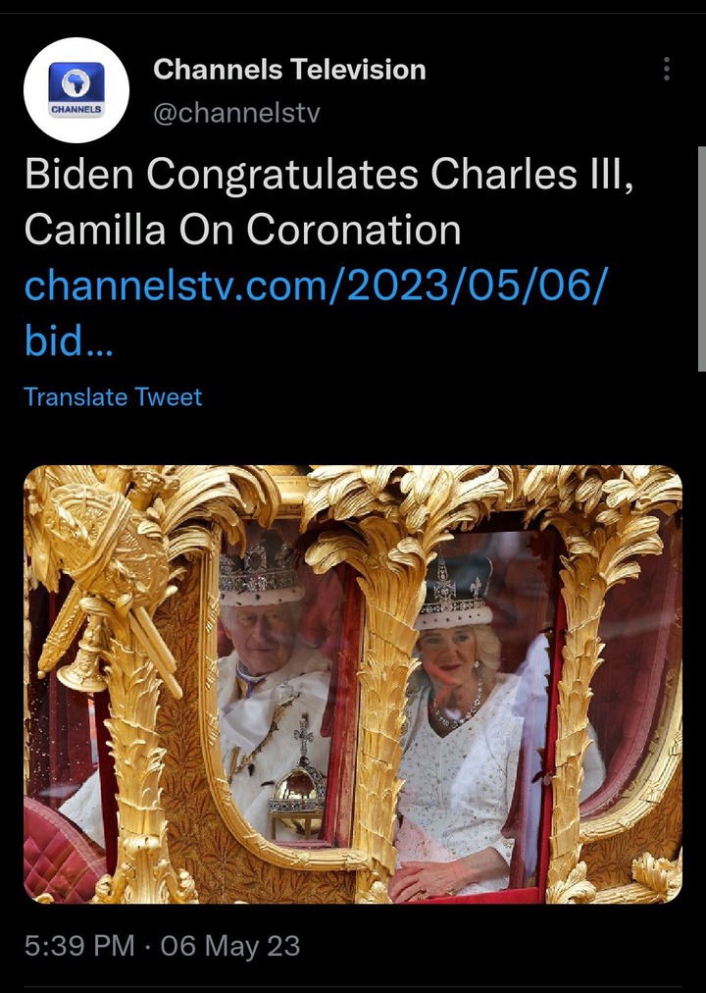706x993 pixels.
Task: Tap the Biden Congratulates Charles III headline text
Action: coord(328,174)
